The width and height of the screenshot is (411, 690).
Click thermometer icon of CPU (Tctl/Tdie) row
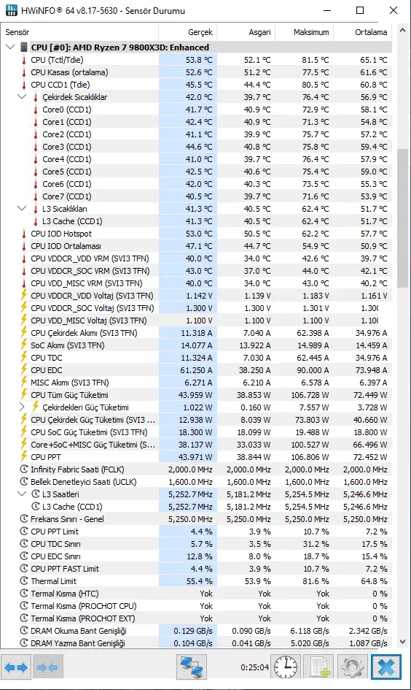24,60
